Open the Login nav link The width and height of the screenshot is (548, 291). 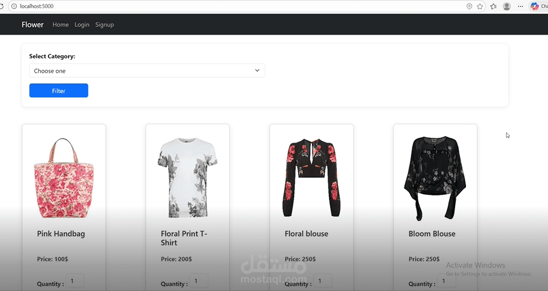(x=82, y=25)
